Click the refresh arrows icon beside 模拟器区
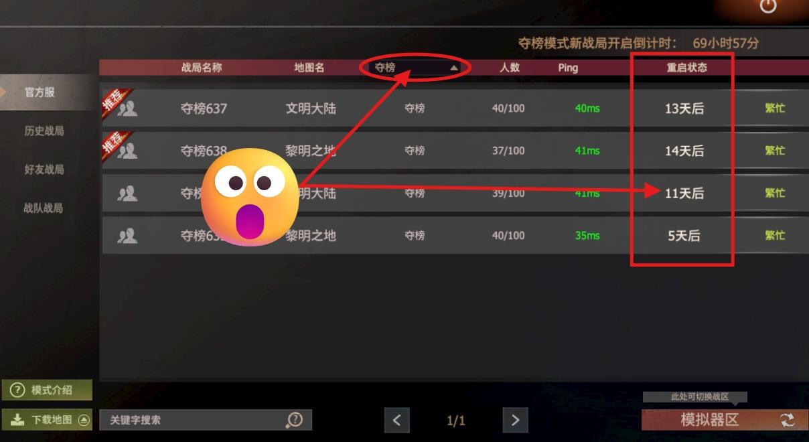This screenshot has height=442, width=809. pos(788,420)
